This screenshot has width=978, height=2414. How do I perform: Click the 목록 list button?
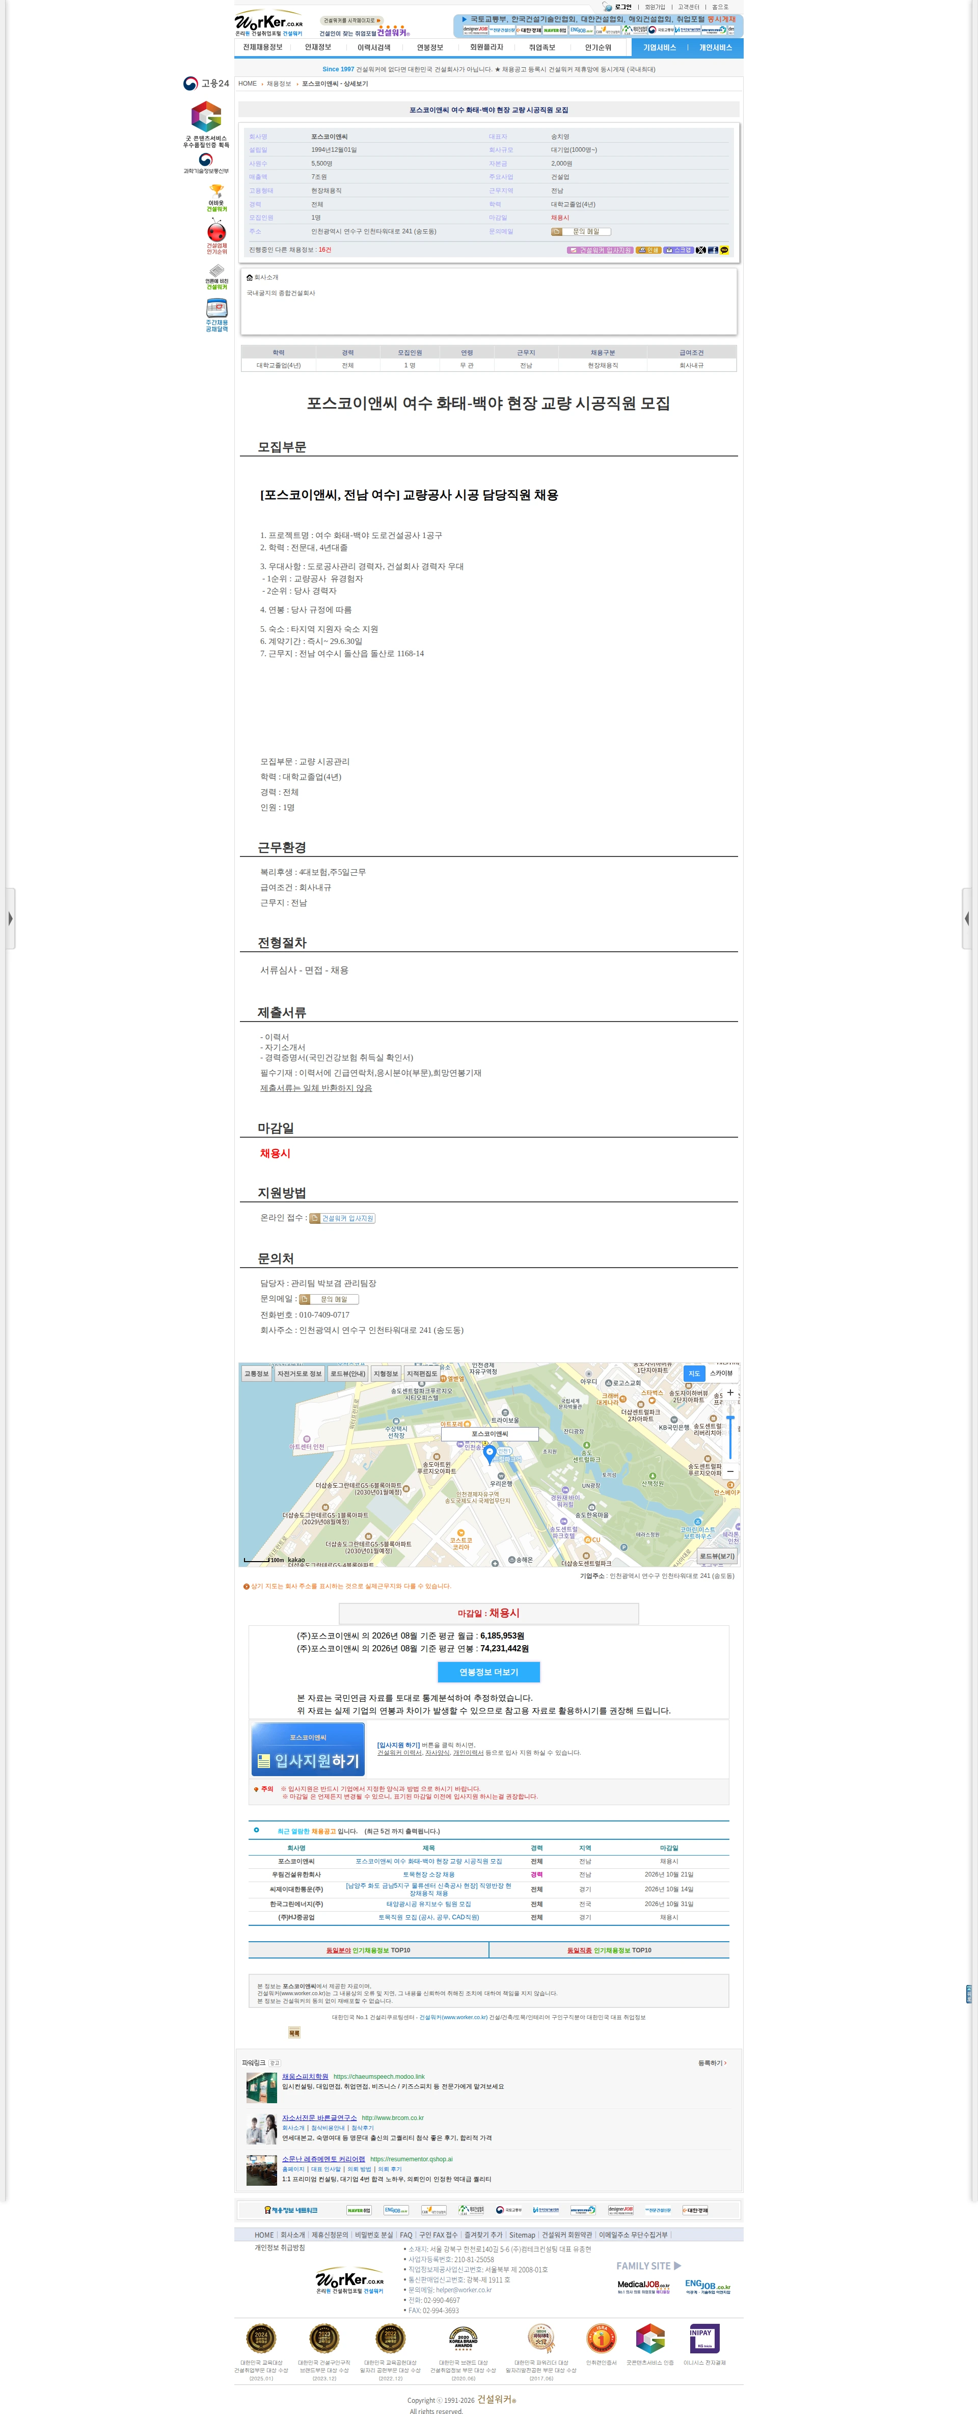click(294, 2032)
